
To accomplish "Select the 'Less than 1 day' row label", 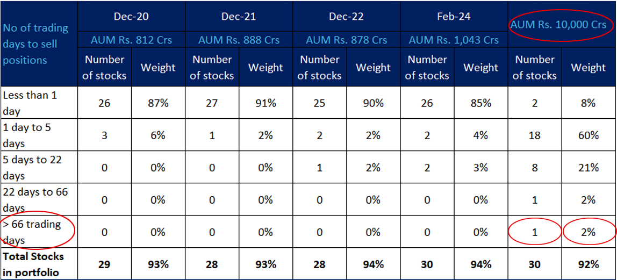I will (30, 103).
